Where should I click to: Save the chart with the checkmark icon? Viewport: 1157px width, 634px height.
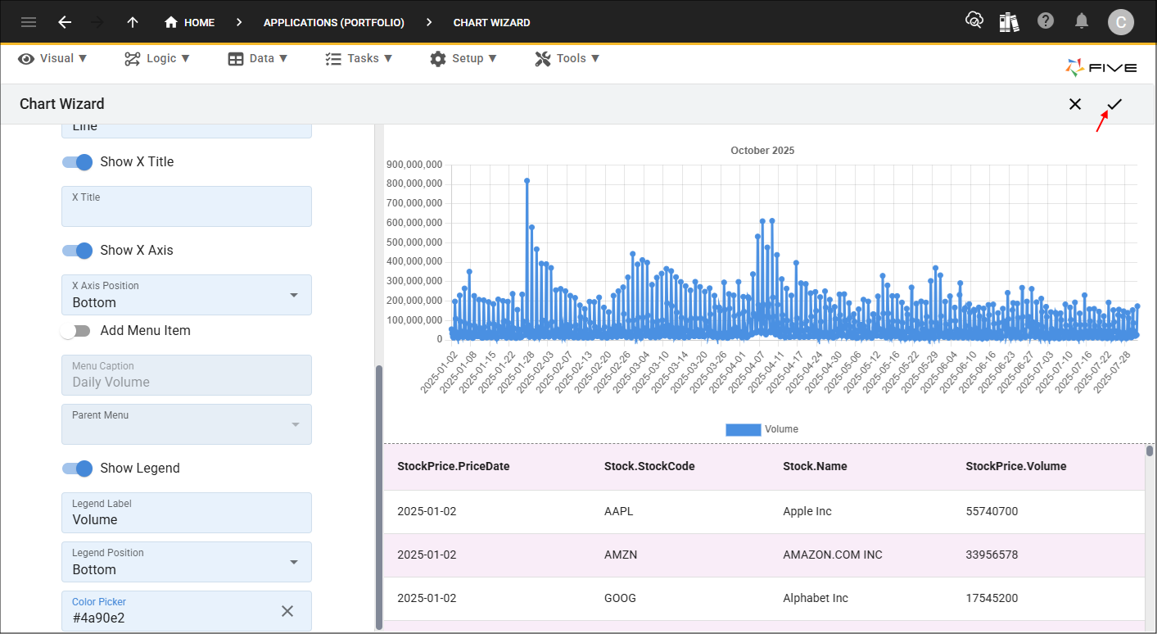point(1114,104)
